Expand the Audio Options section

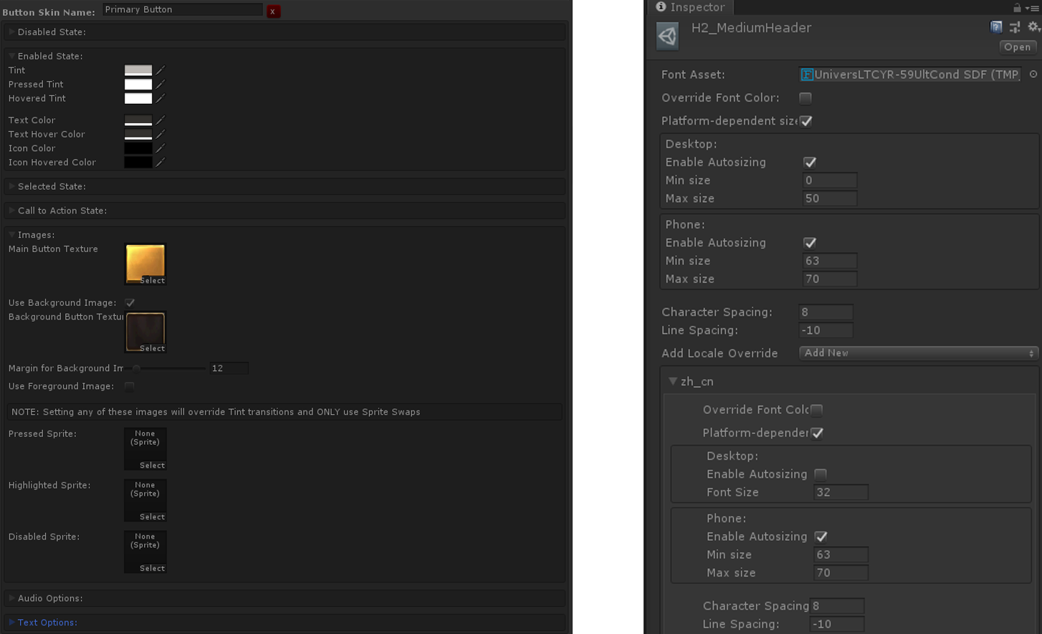(11, 597)
